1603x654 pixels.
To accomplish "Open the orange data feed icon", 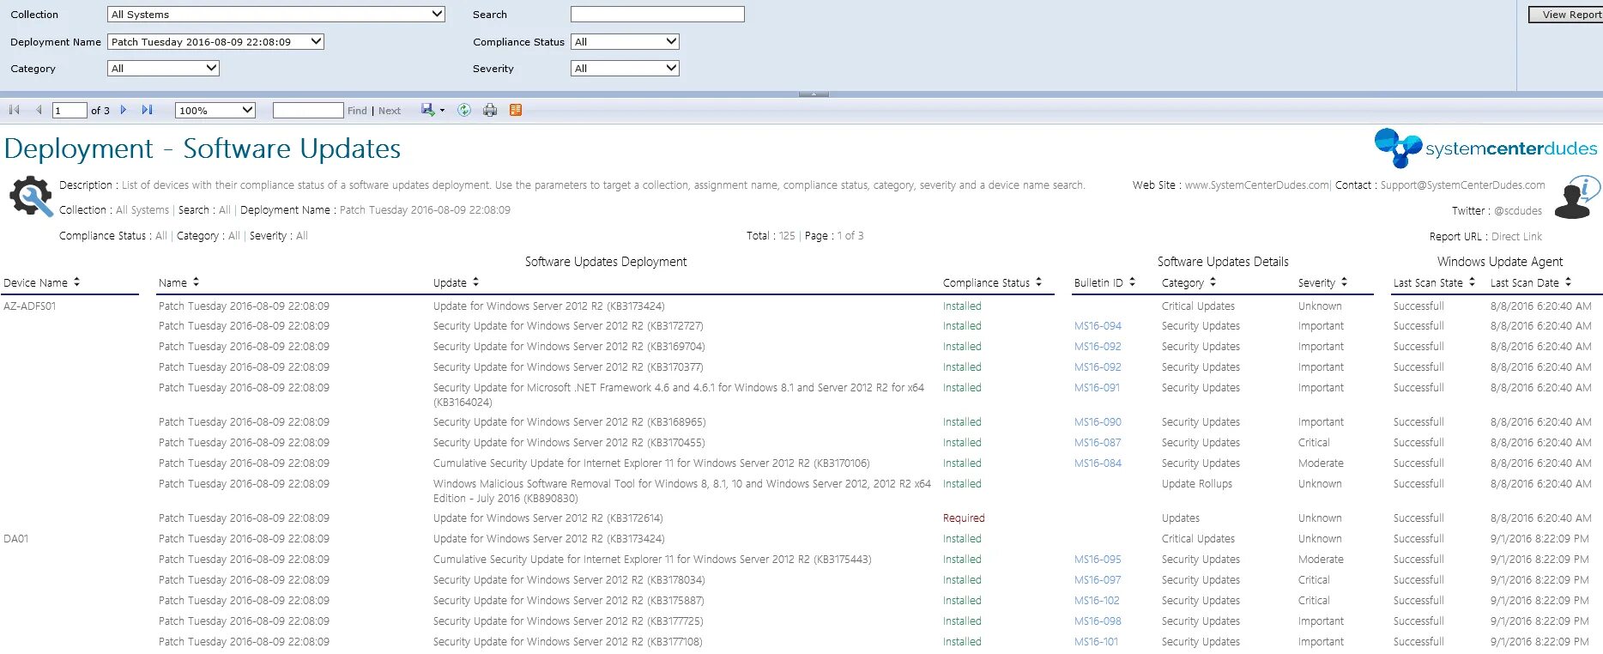I will [x=516, y=110].
